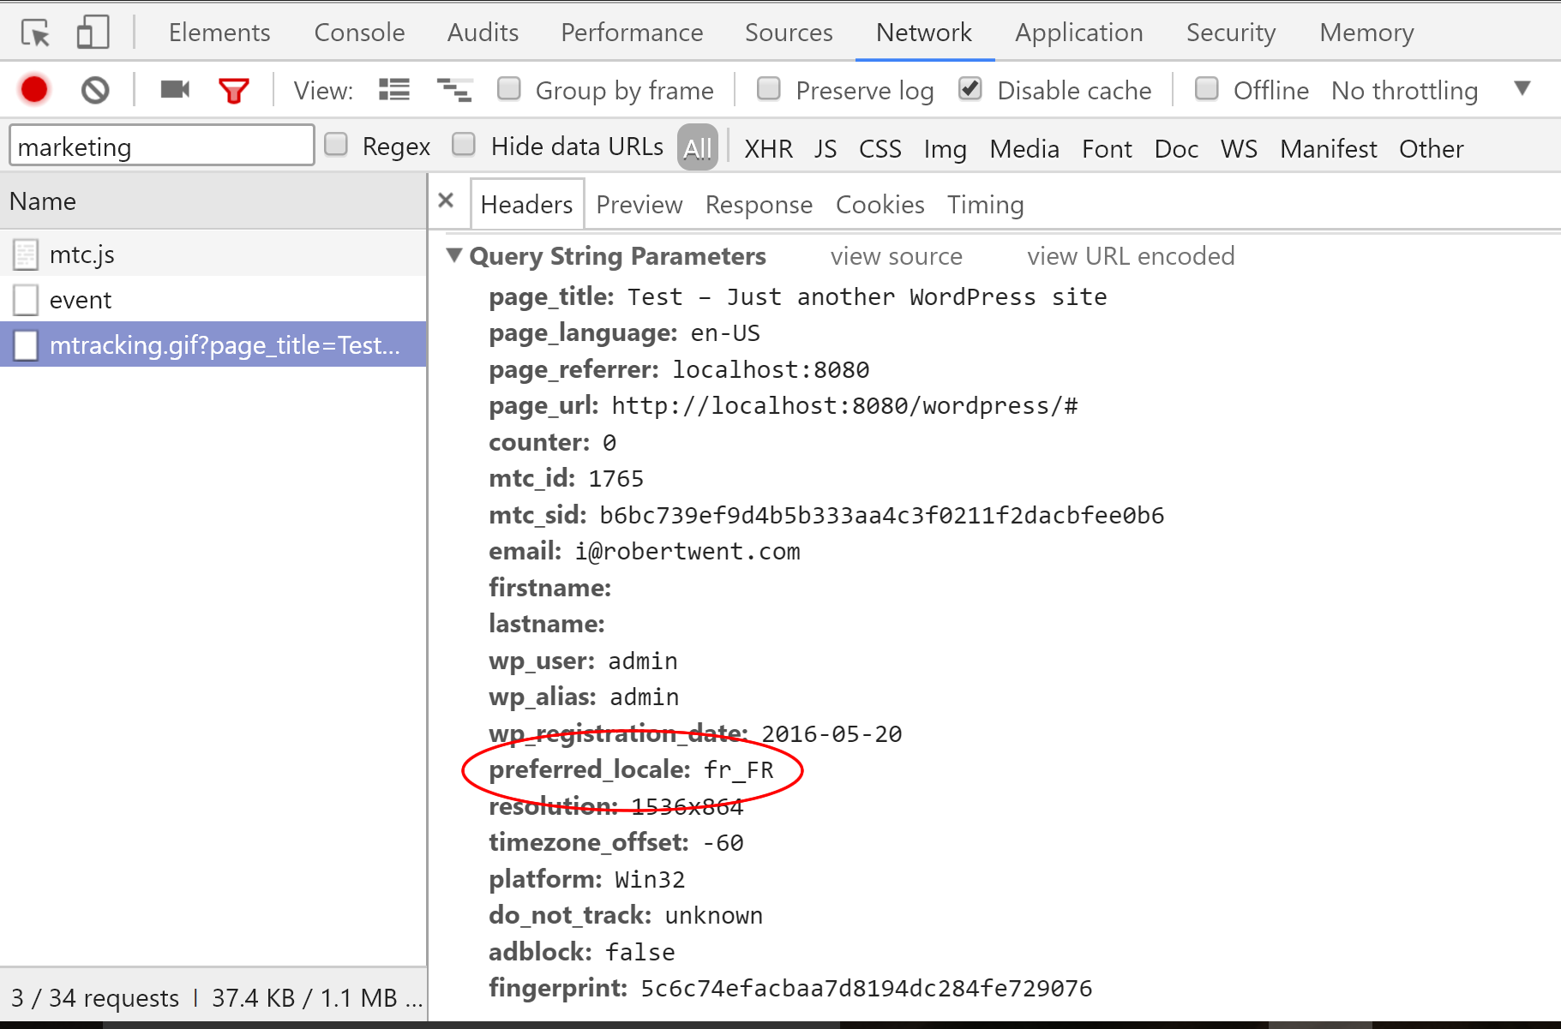Image resolution: width=1561 pixels, height=1029 pixels.
Task: Show the network overview waterfall
Action: [x=453, y=89]
